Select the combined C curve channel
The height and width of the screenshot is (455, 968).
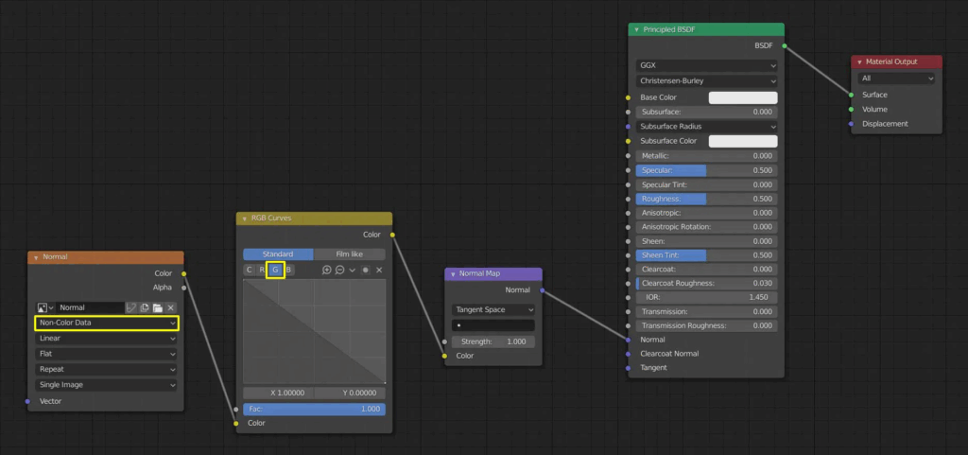click(x=249, y=270)
